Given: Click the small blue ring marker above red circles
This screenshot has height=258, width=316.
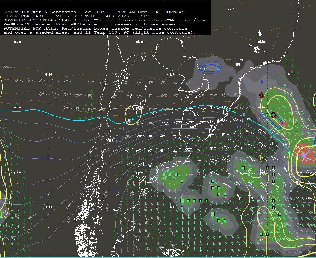Looking at the screenshot, I should pos(261,82).
